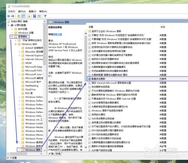Open the 帮助(H) menu
188x163 pixels.
(43, 11)
